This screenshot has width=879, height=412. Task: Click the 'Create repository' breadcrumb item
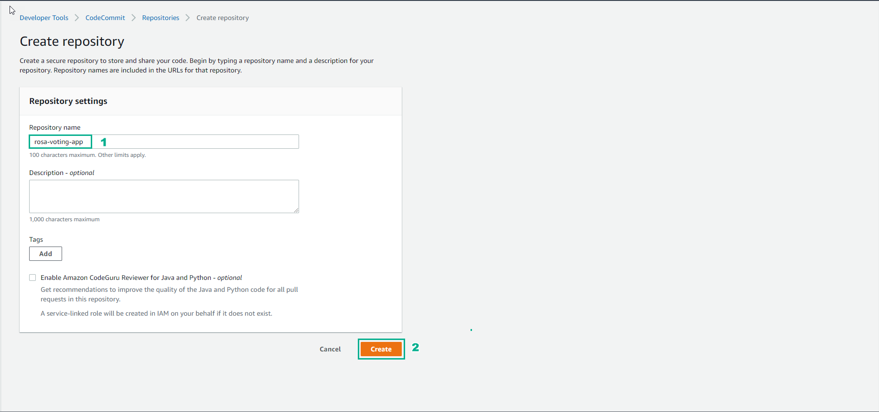click(x=223, y=18)
